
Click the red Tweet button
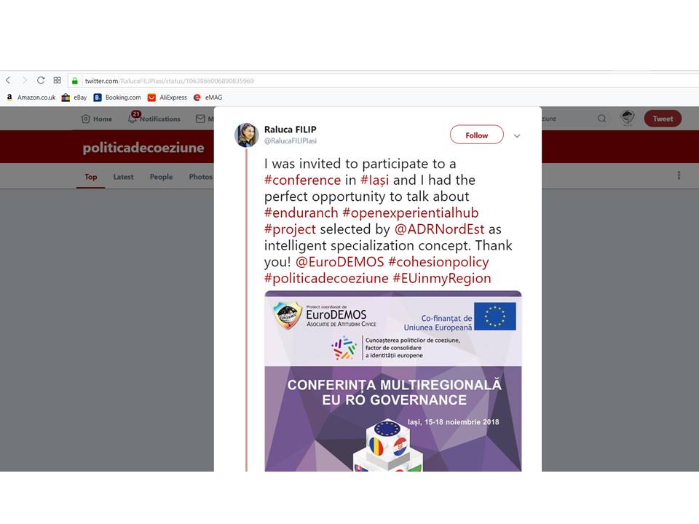pos(663,119)
